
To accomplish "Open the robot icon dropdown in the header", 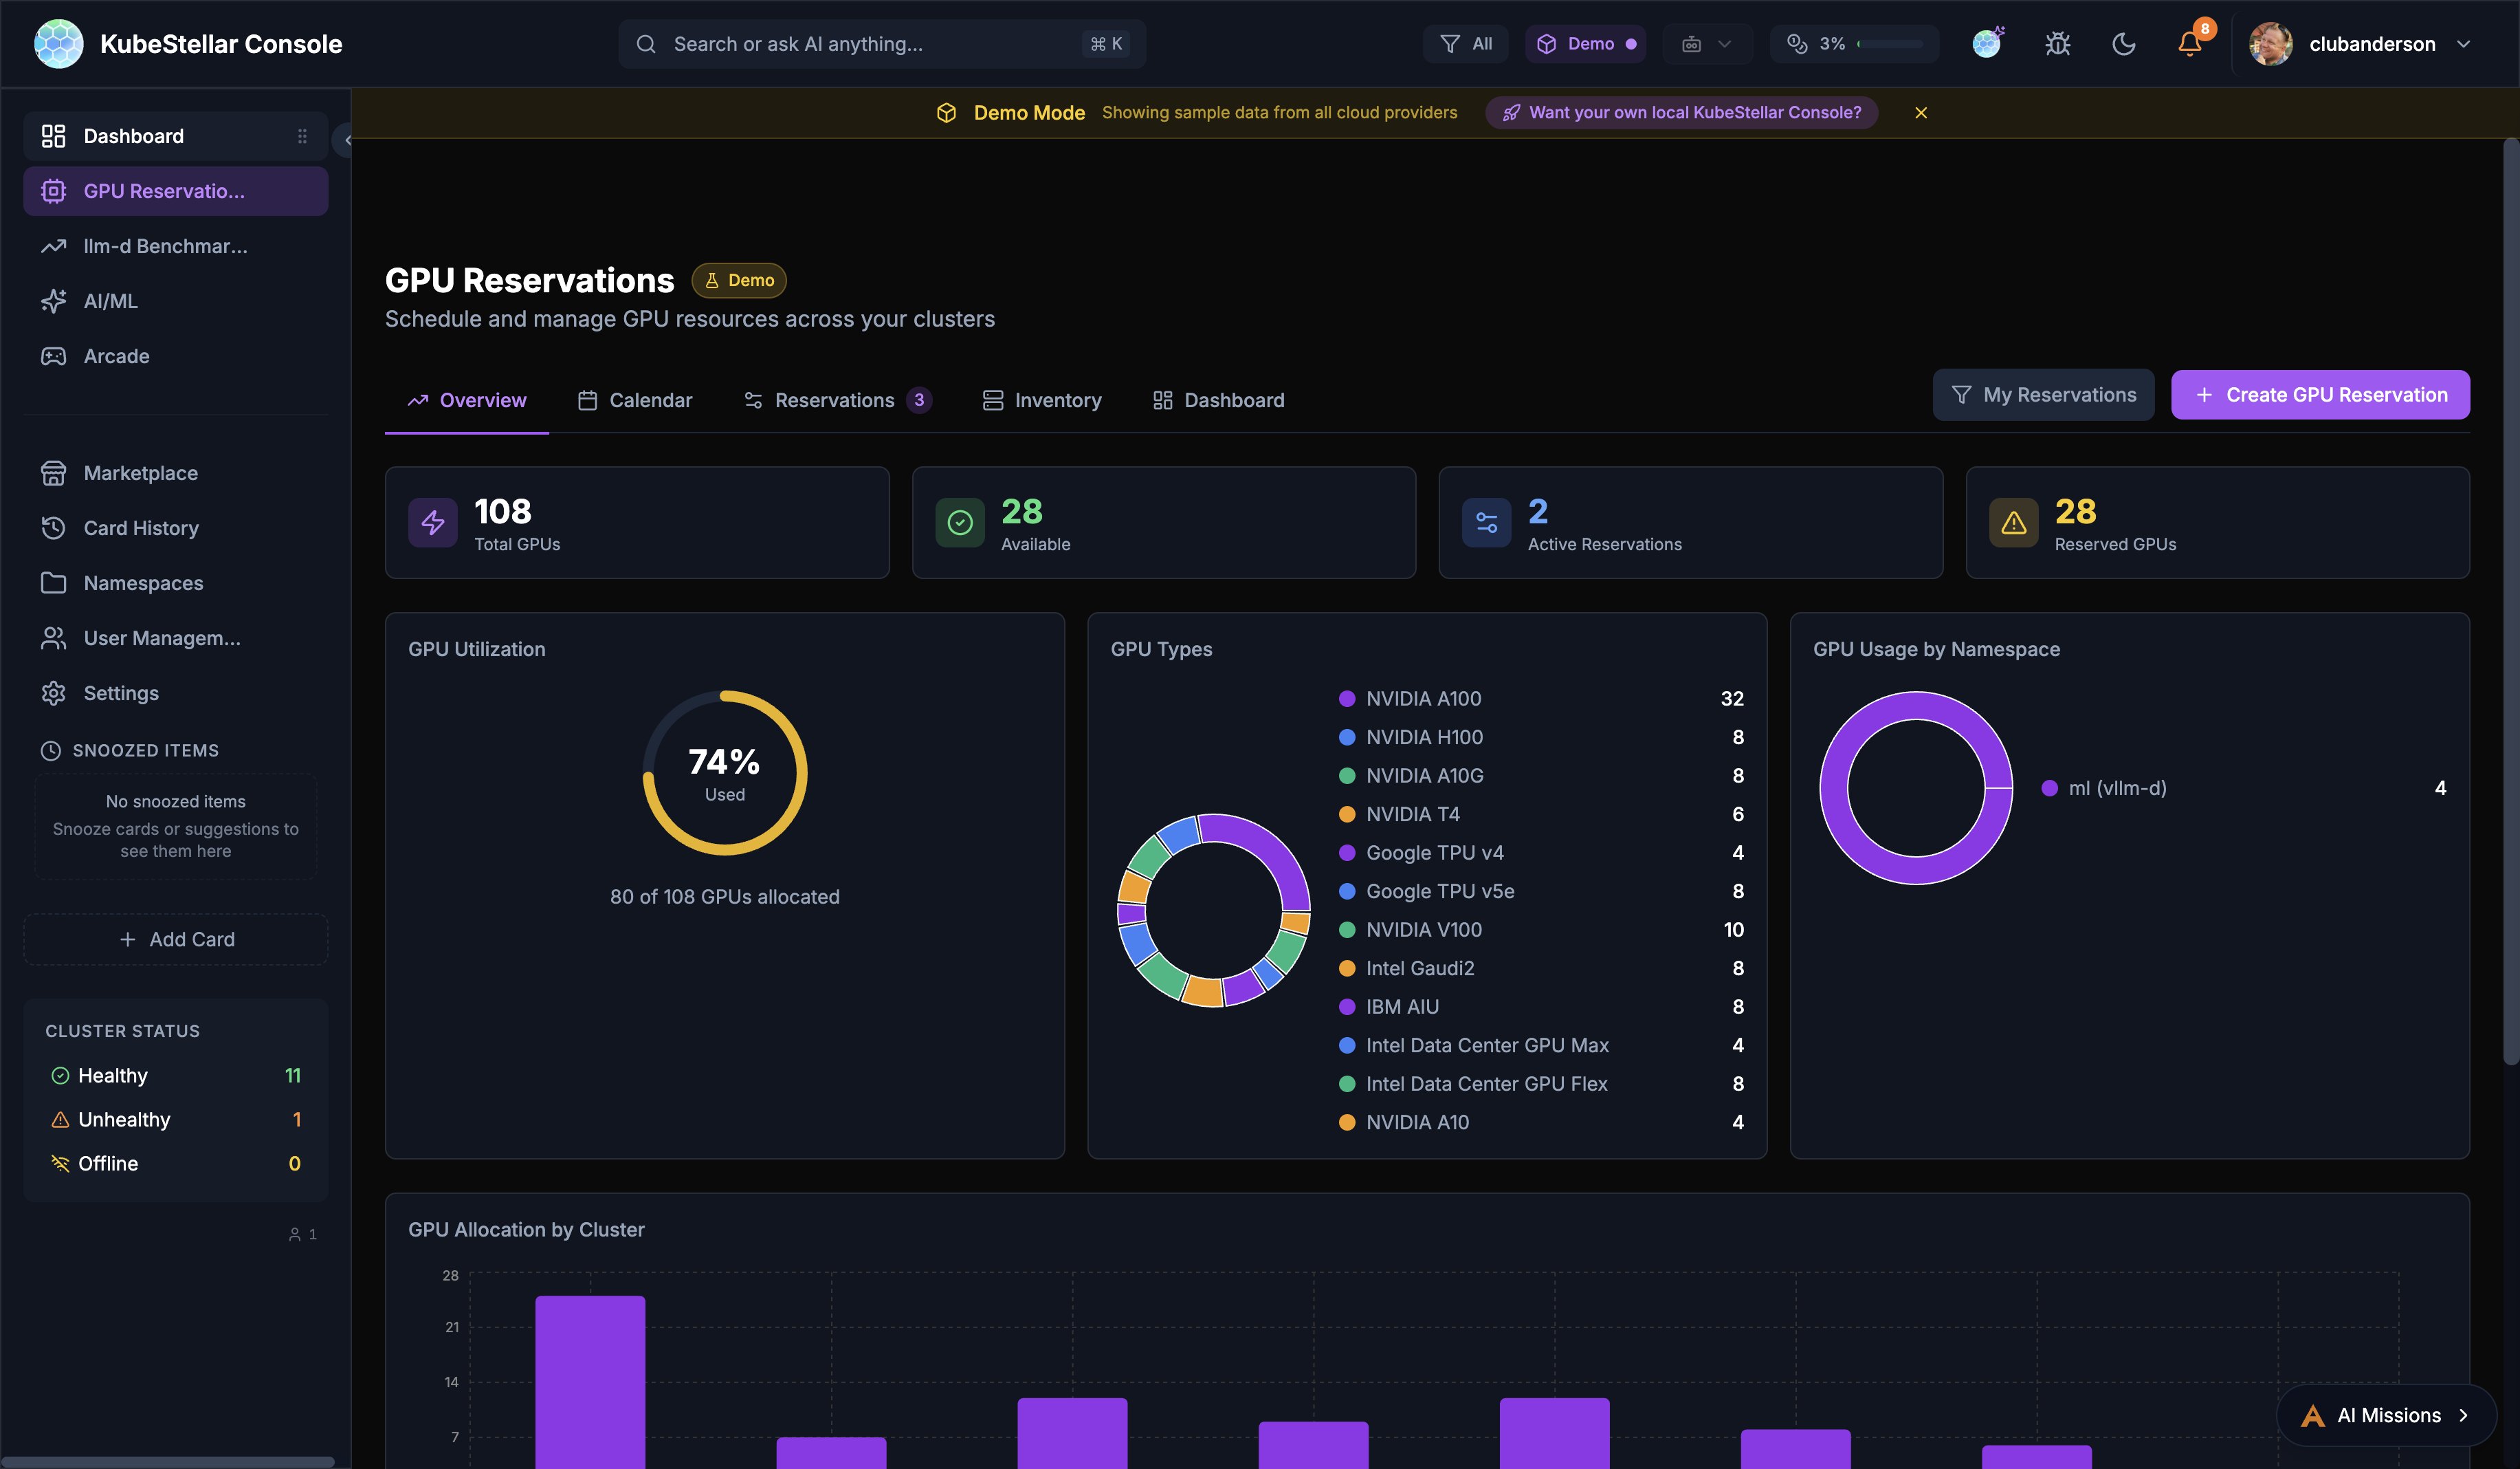I will [1707, 43].
